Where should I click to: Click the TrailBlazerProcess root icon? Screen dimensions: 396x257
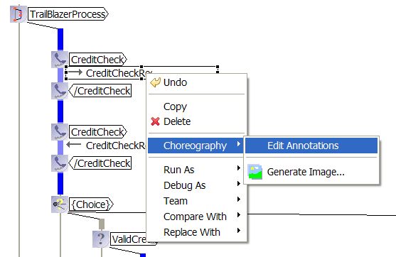click(x=18, y=14)
